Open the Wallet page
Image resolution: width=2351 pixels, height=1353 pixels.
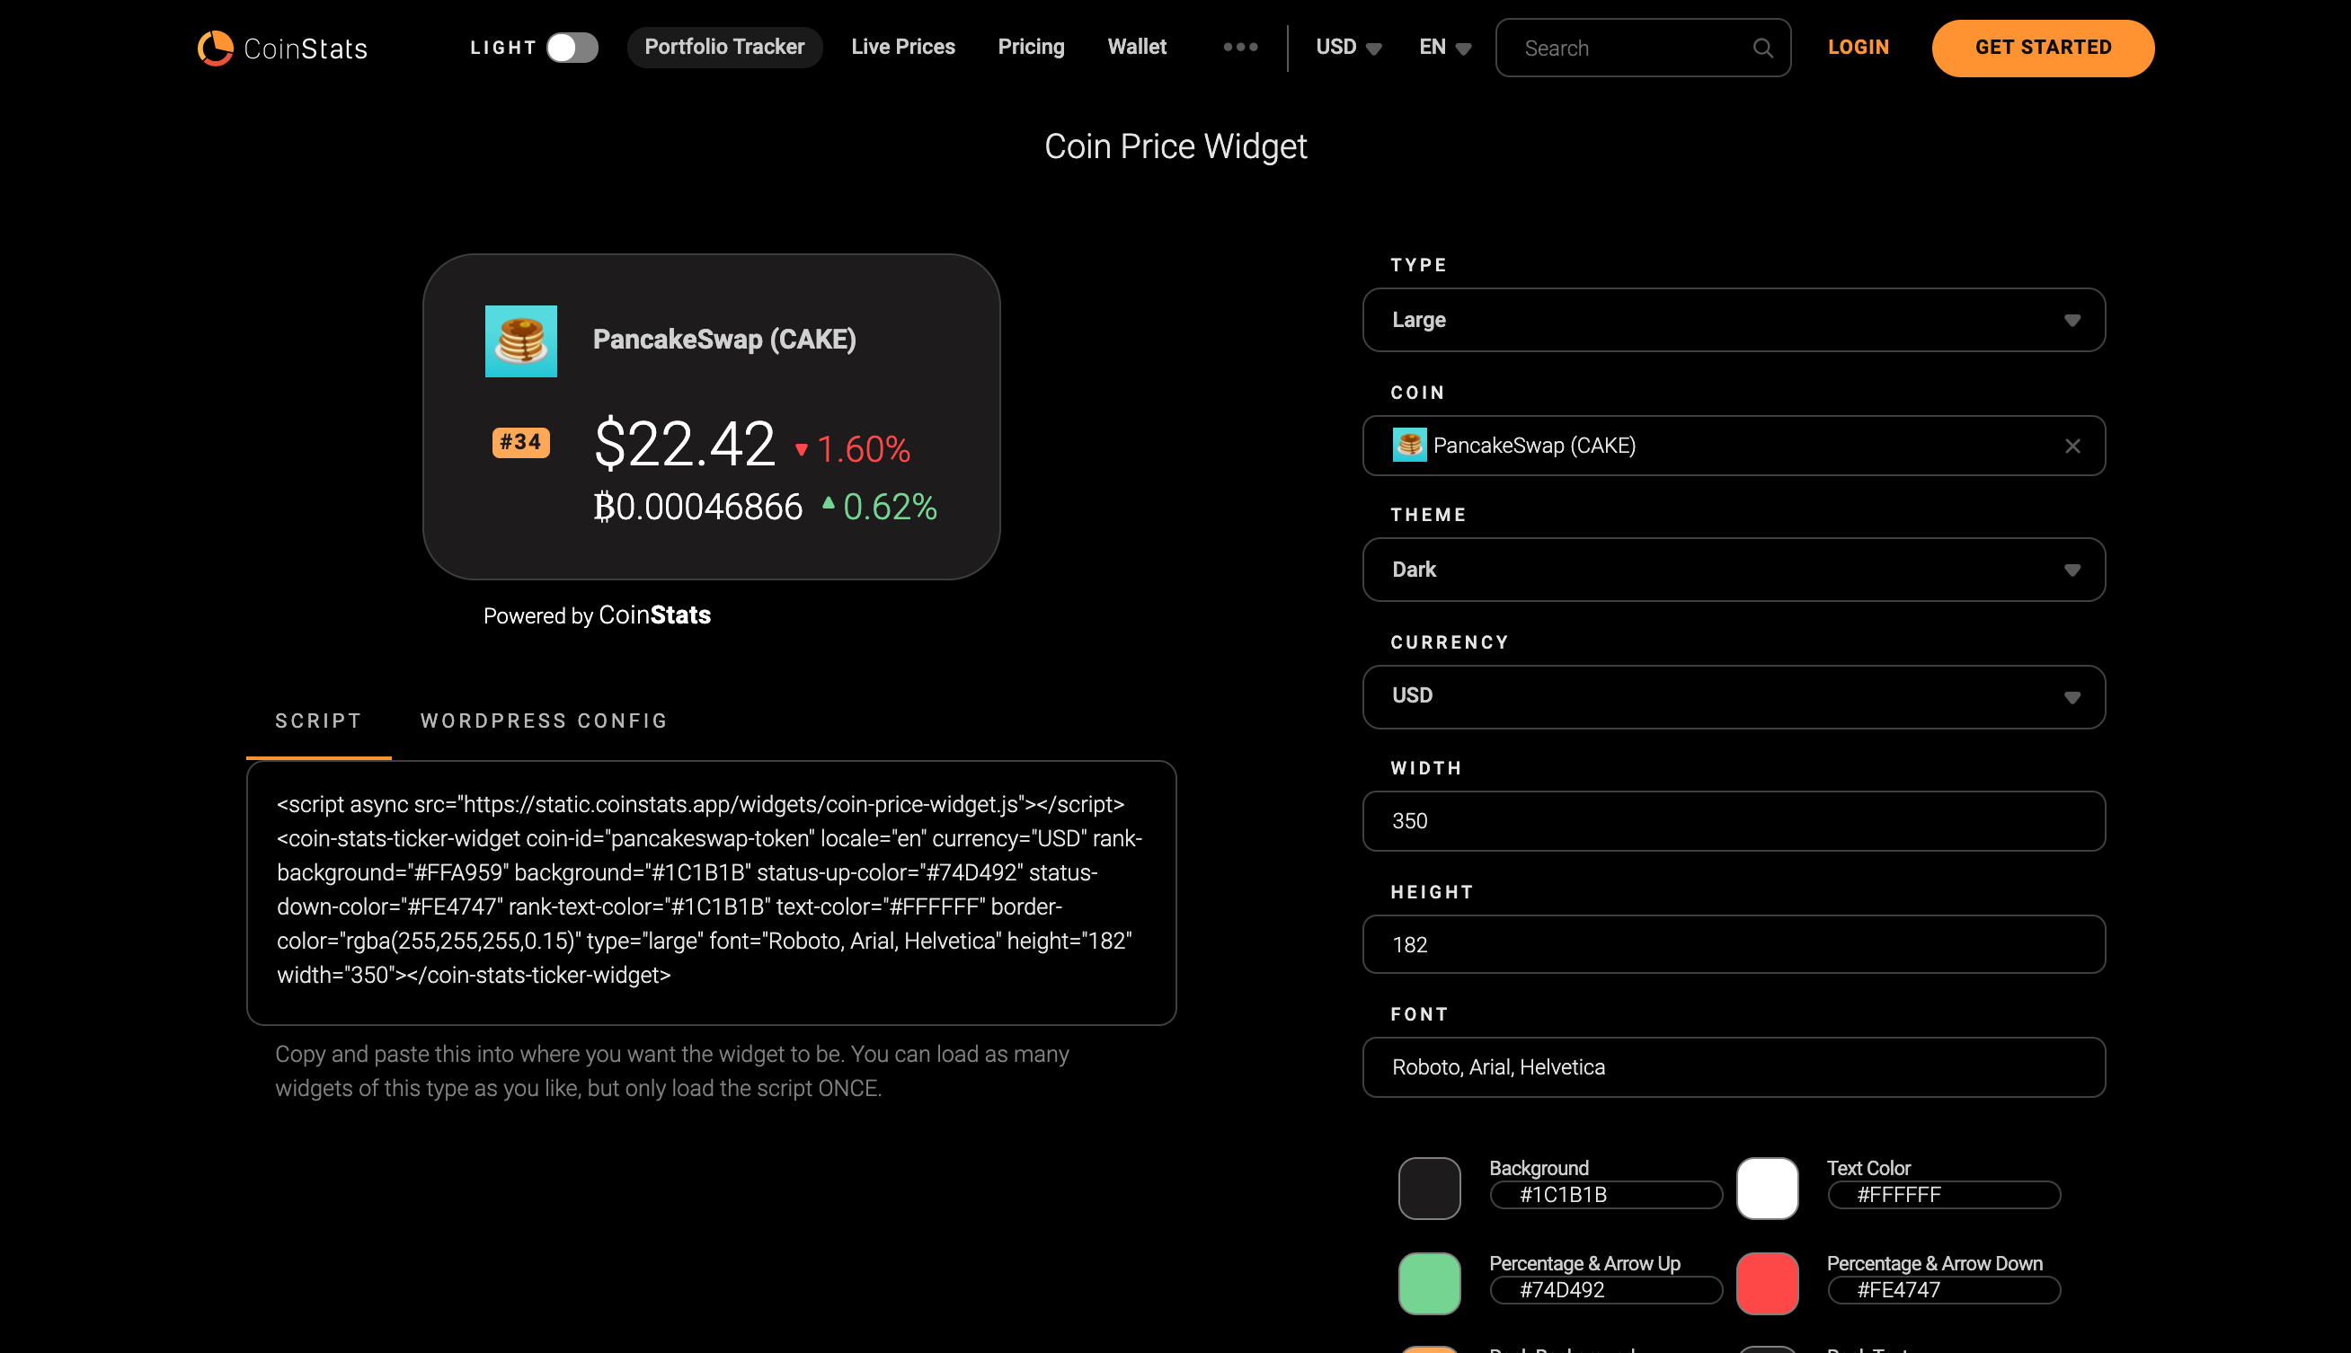[x=1137, y=47]
